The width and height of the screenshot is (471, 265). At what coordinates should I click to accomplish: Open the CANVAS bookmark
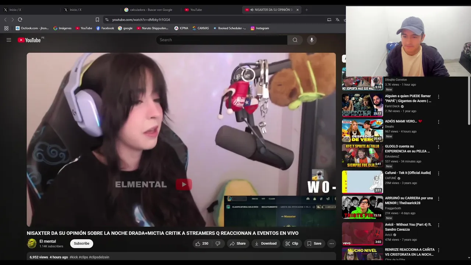[201, 28]
